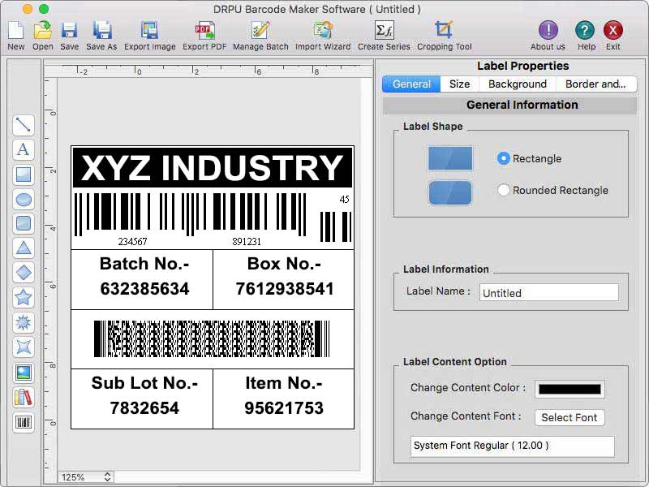Open the Create Series tool

[x=384, y=36]
